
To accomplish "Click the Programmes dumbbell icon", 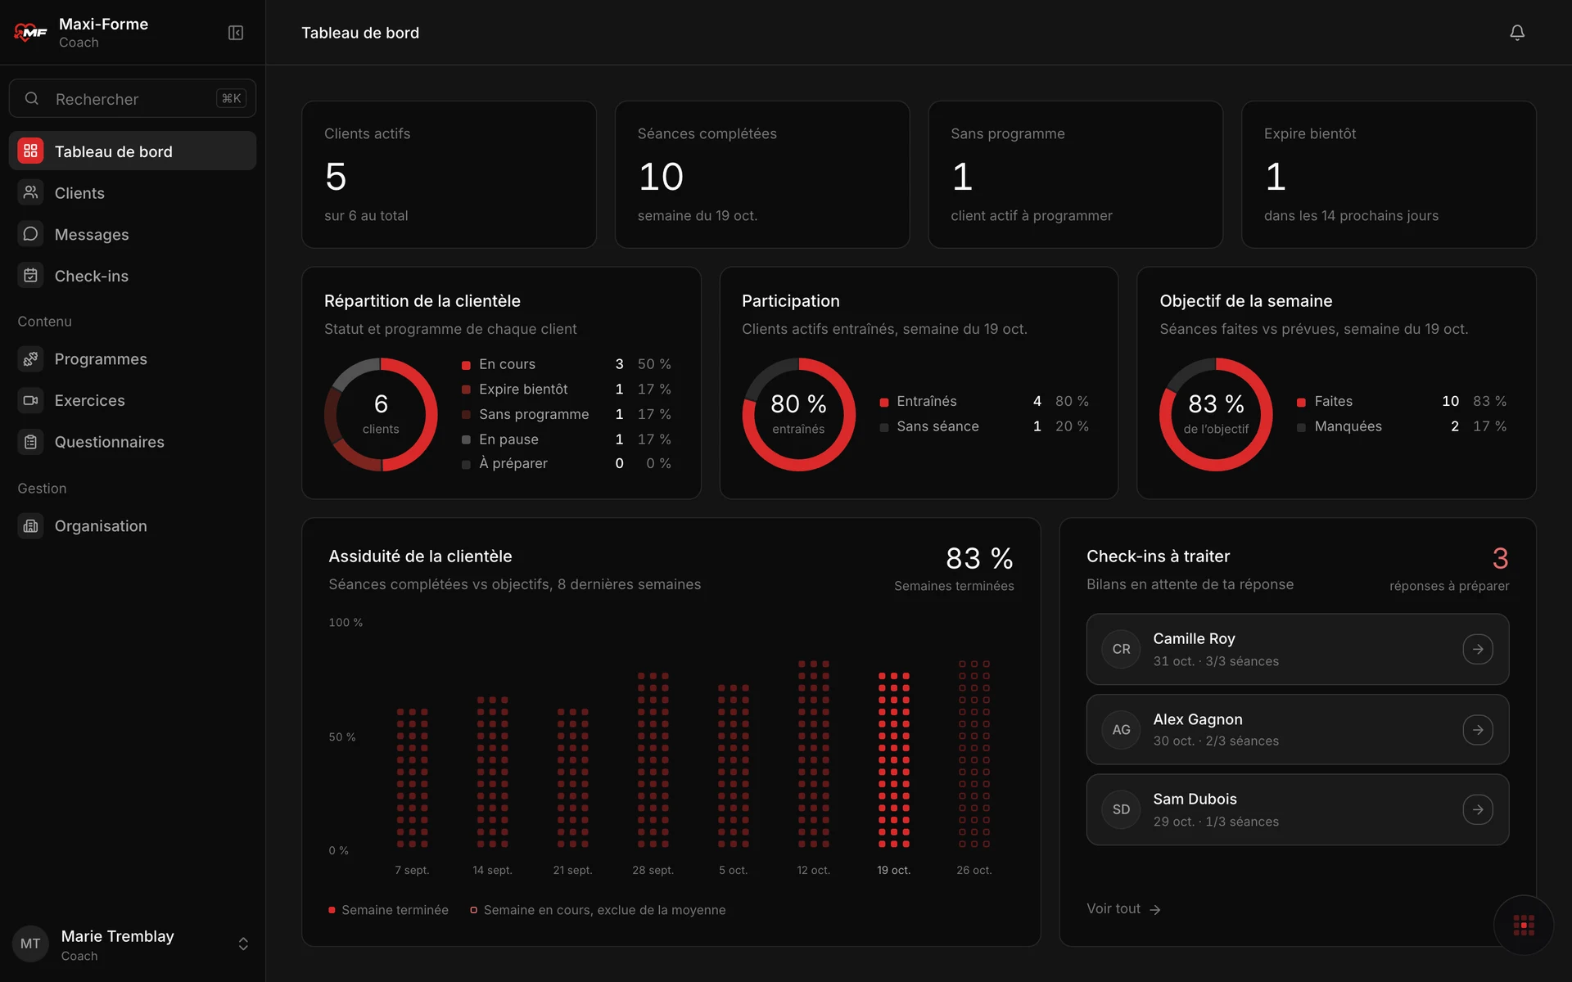I will (x=30, y=358).
